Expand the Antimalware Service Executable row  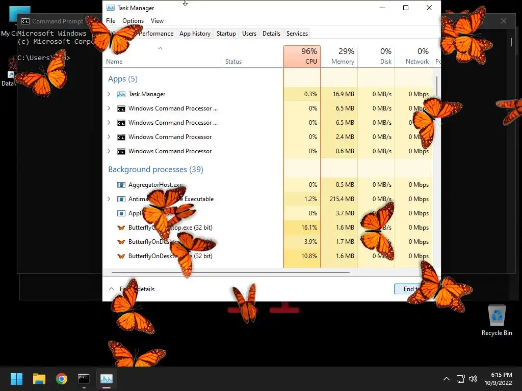tap(109, 199)
